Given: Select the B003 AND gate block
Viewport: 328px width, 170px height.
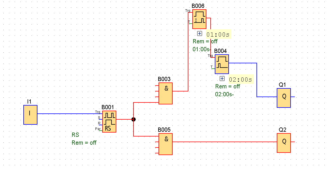Looking at the screenshot, I should pos(166,93).
